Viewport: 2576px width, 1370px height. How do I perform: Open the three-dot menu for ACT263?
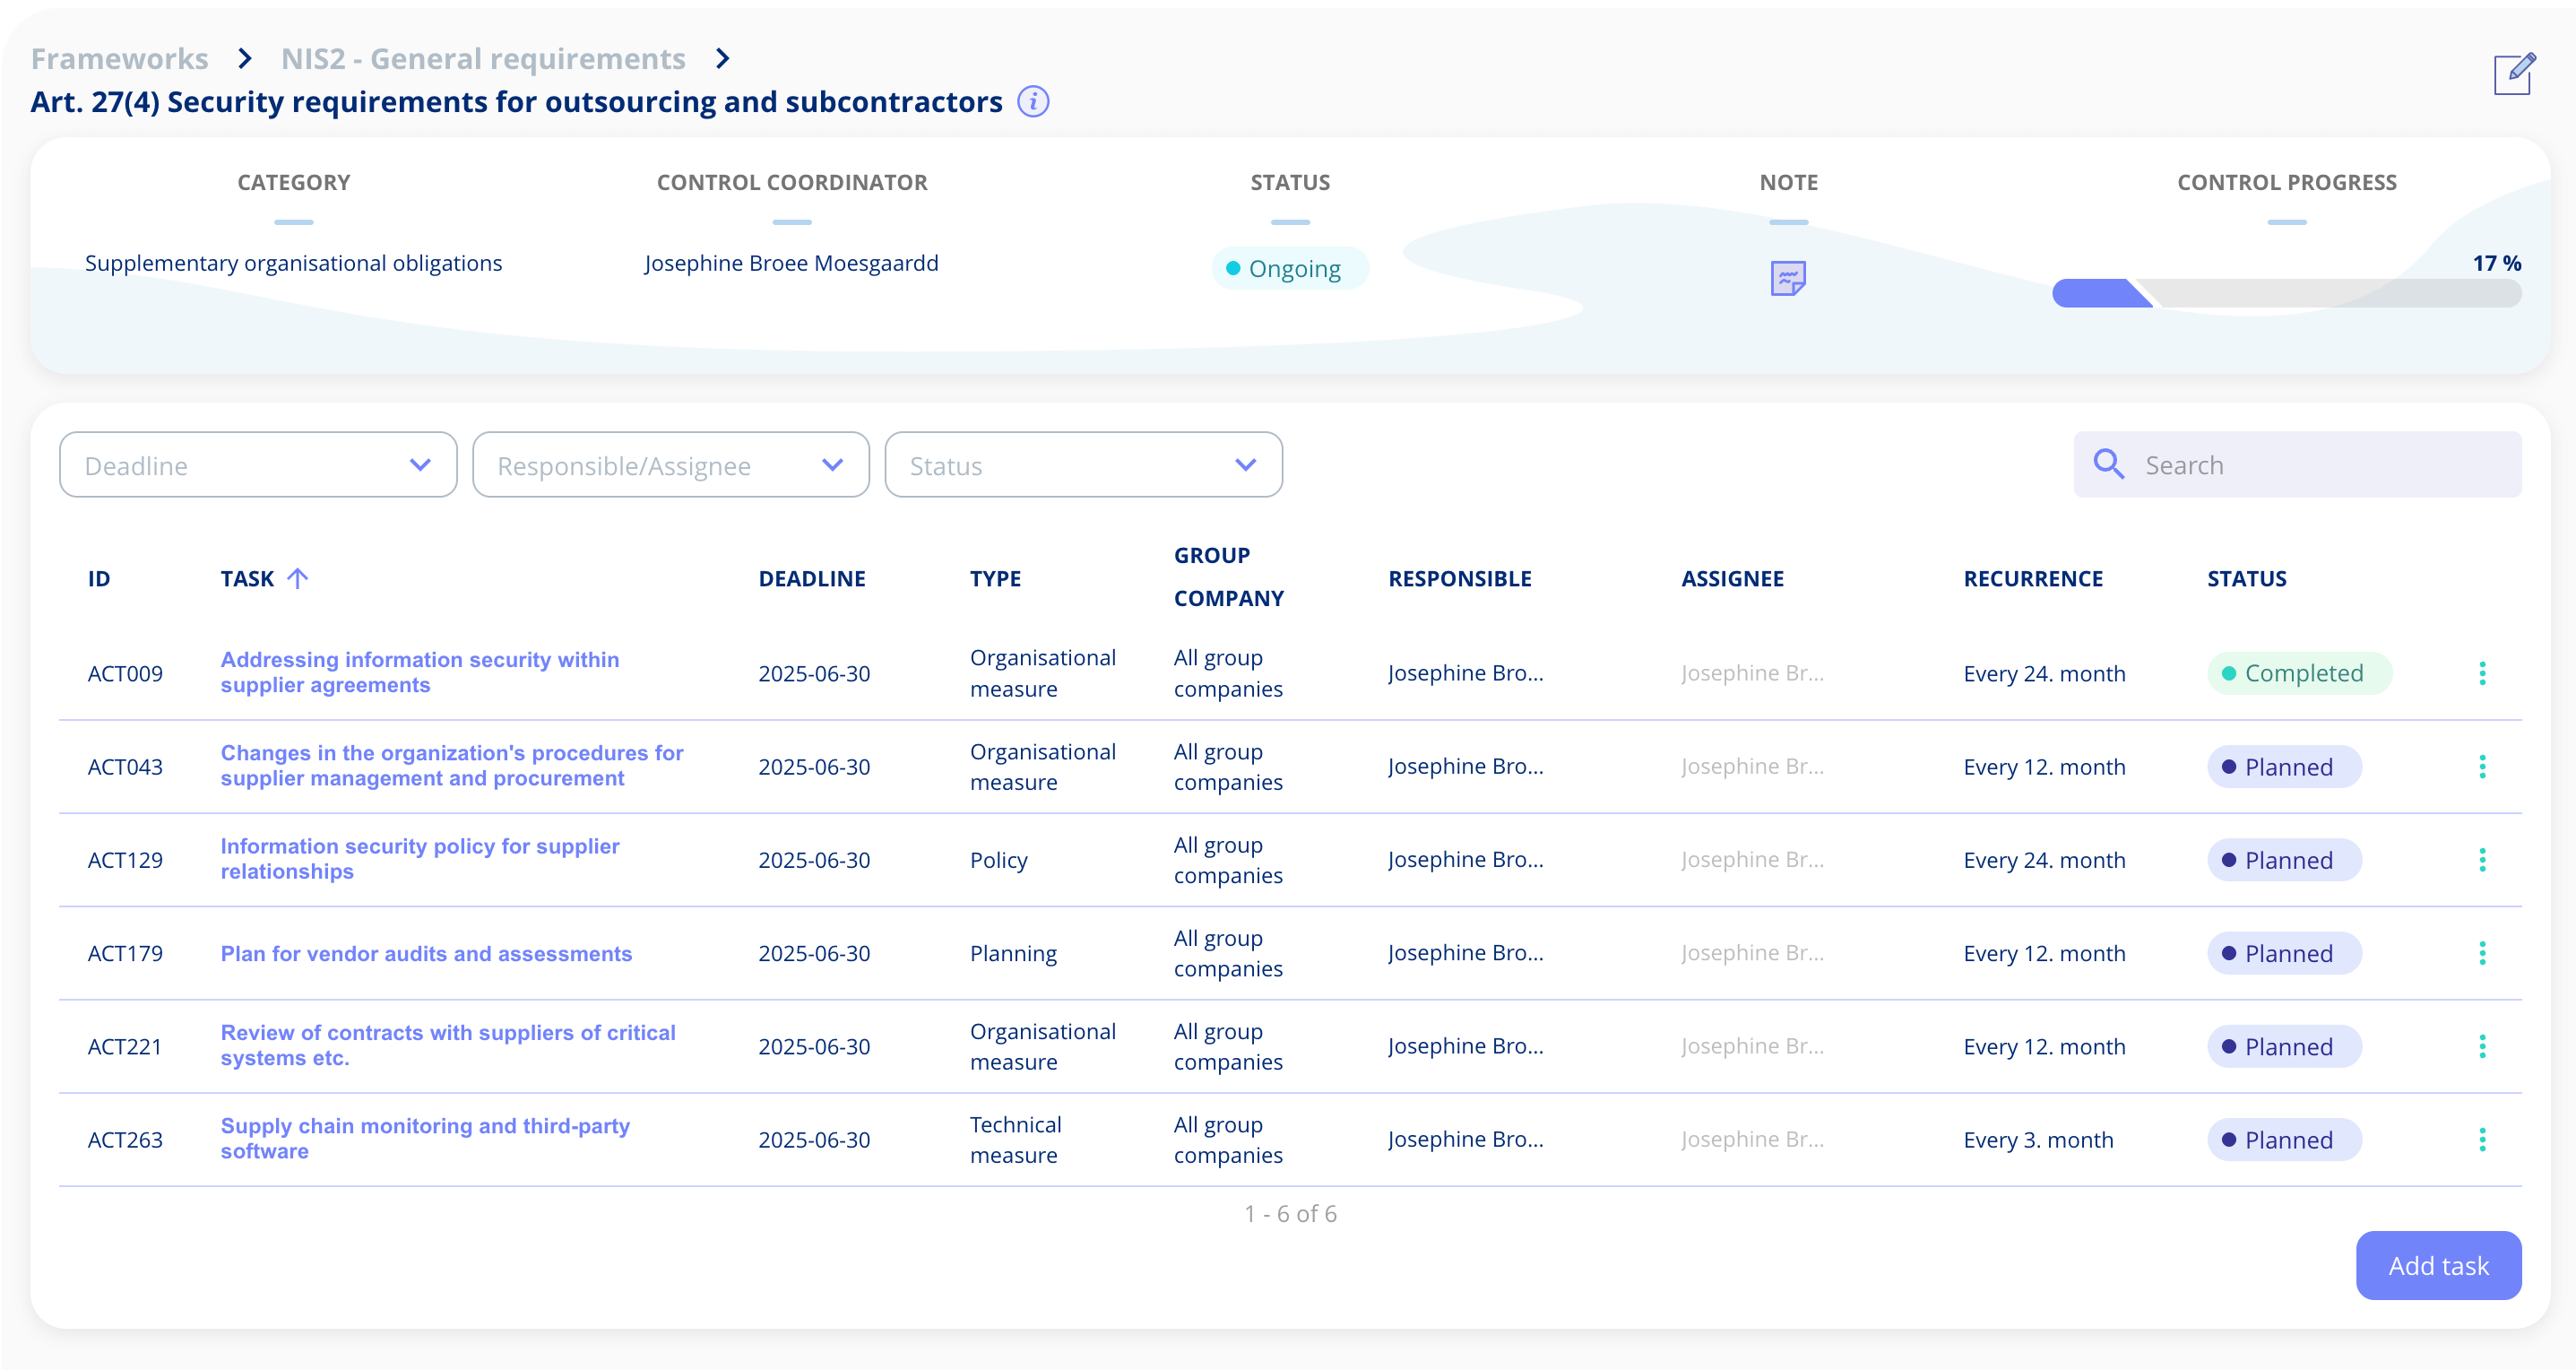click(2482, 1139)
